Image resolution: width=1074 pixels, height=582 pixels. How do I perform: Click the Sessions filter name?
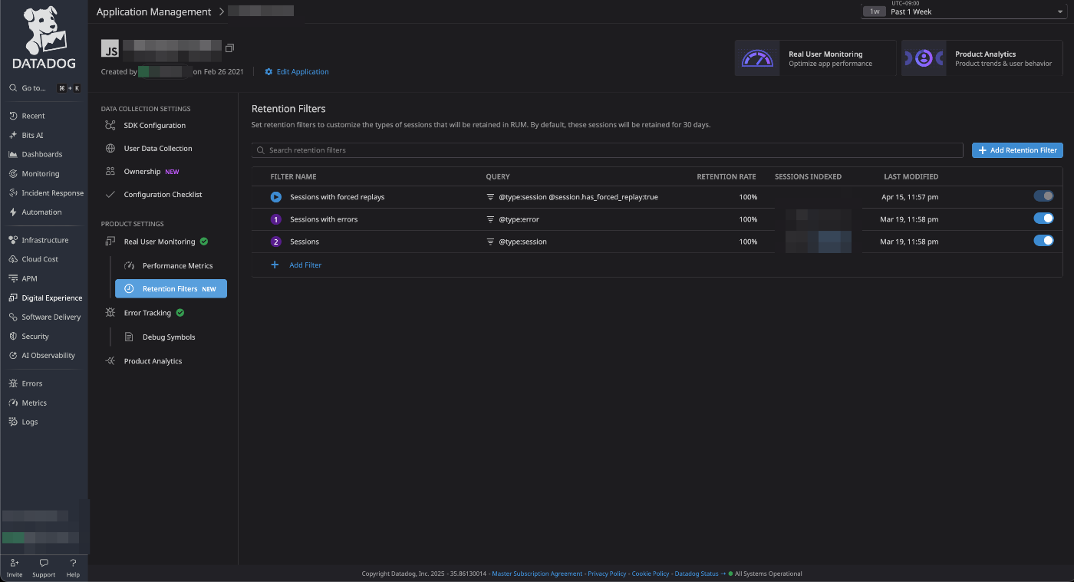click(305, 242)
